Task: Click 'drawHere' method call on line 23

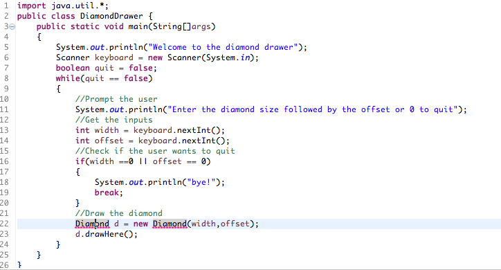Action: (x=104, y=234)
